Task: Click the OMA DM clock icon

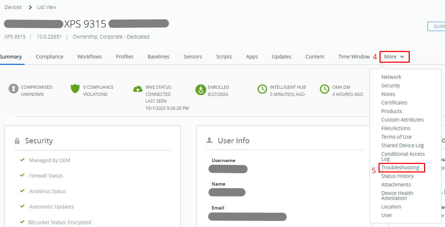Action: (324, 89)
